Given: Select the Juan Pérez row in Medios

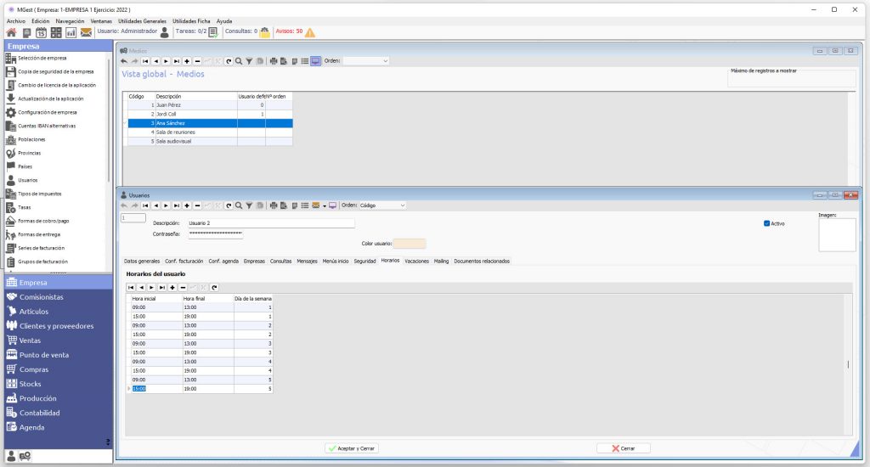Looking at the screenshot, I should pos(211,104).
